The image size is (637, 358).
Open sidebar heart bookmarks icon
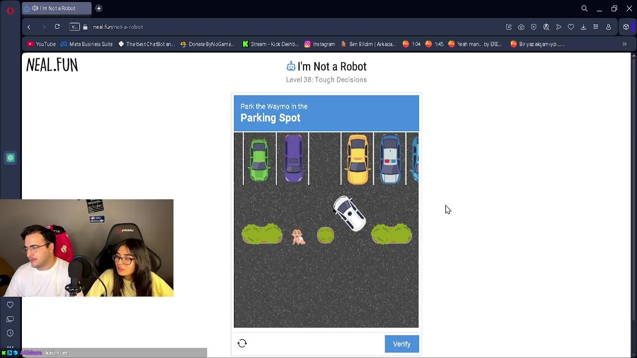pos(10,305)
